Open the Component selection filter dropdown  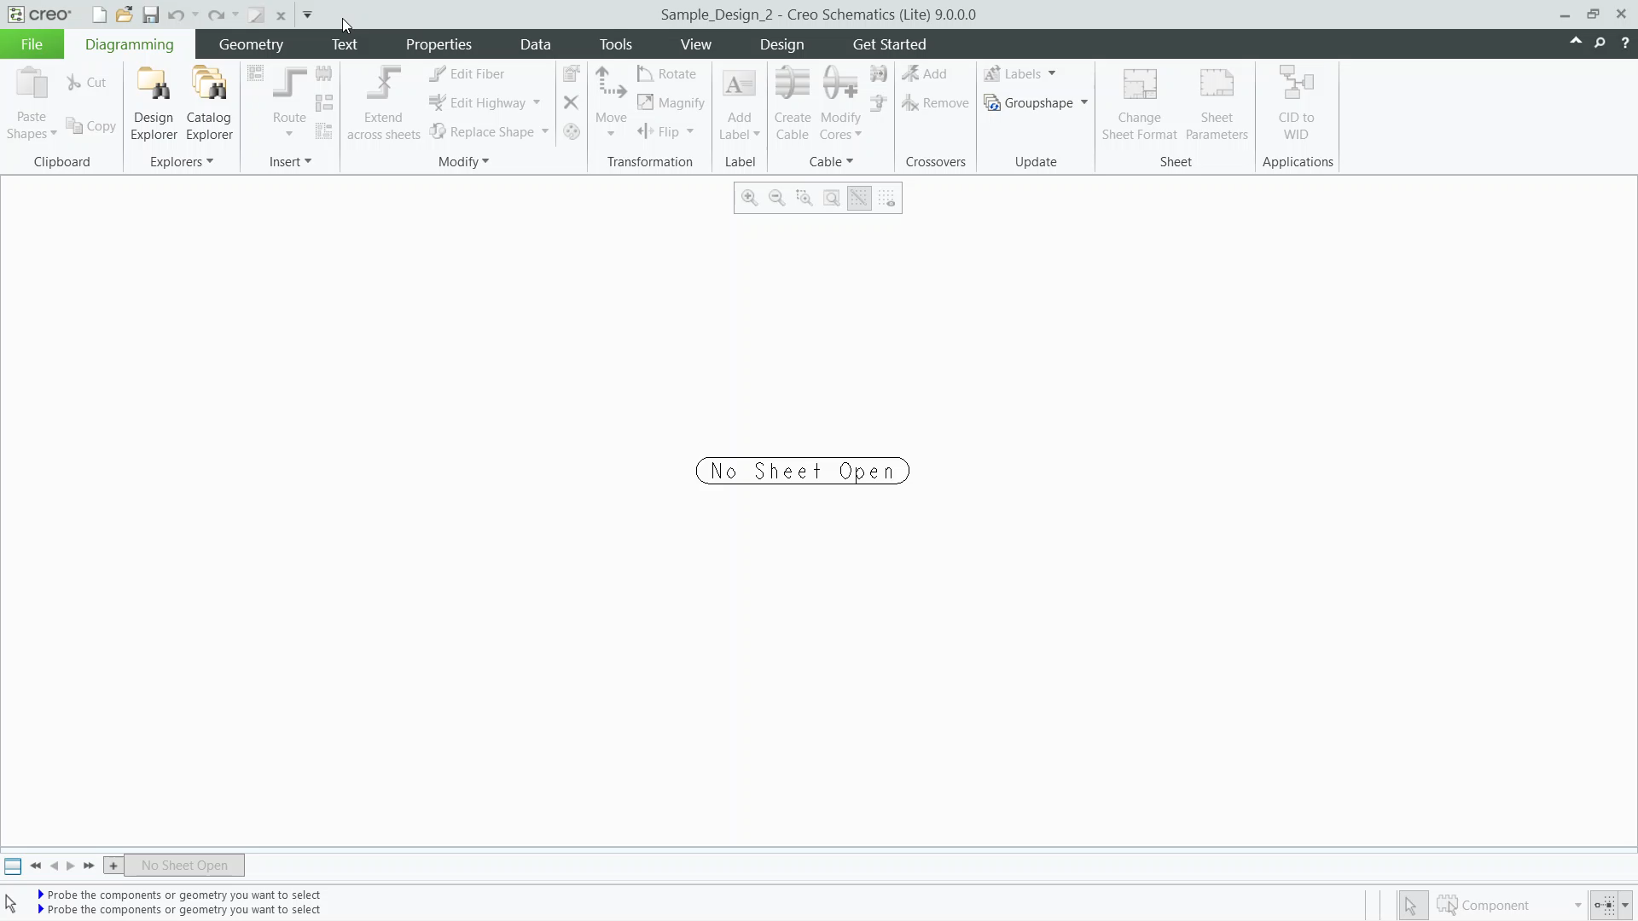pyautogui.click(x=1577, y=905)
